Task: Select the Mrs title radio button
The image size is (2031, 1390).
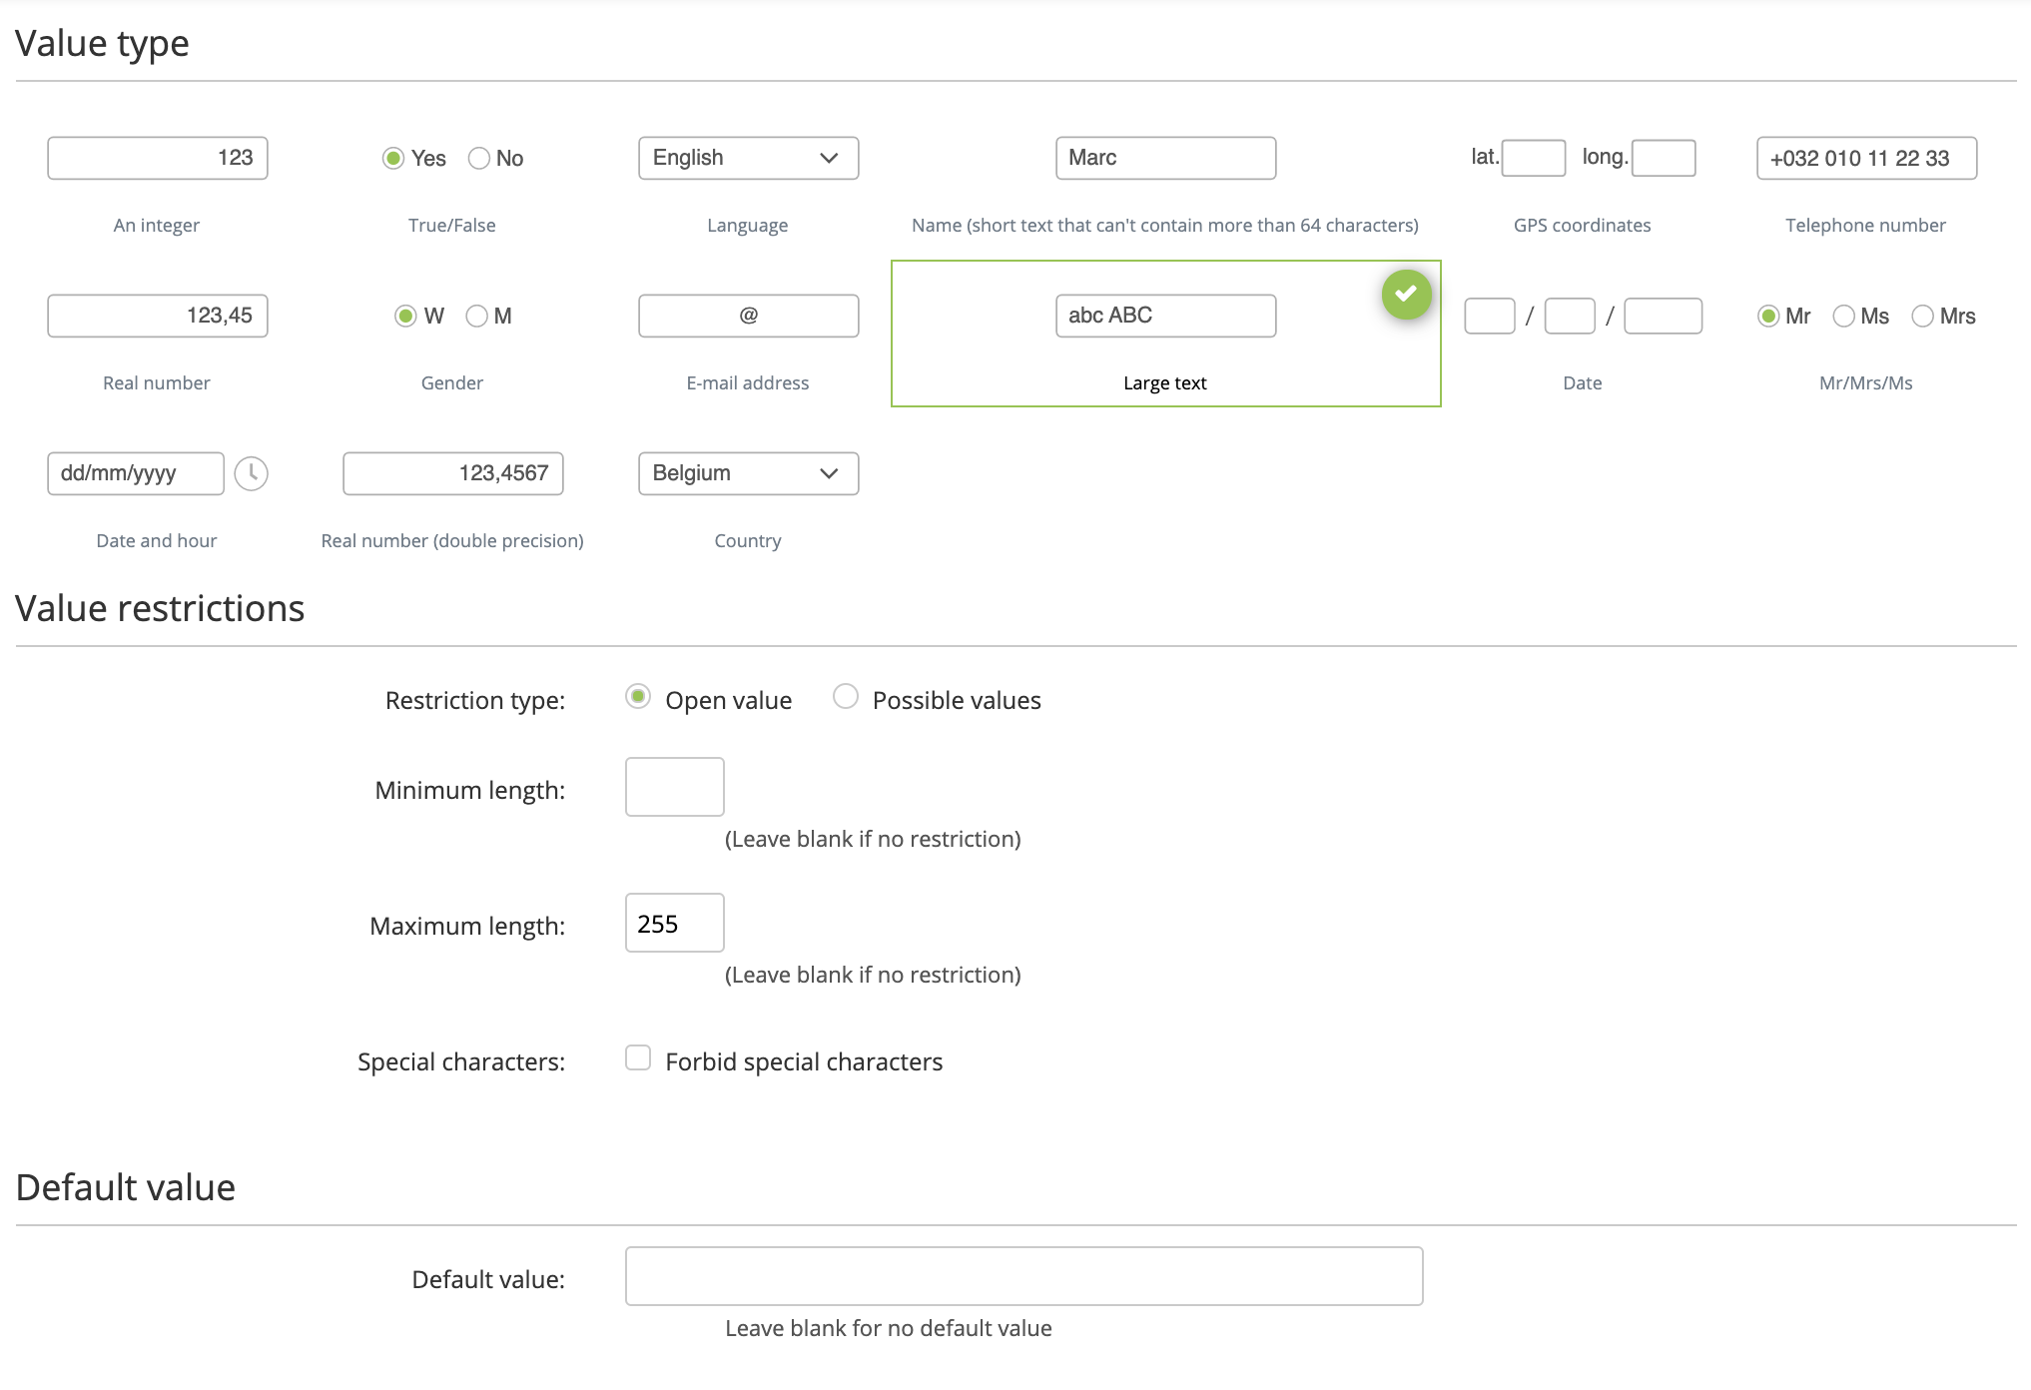Action: (x=1922, y=317)
